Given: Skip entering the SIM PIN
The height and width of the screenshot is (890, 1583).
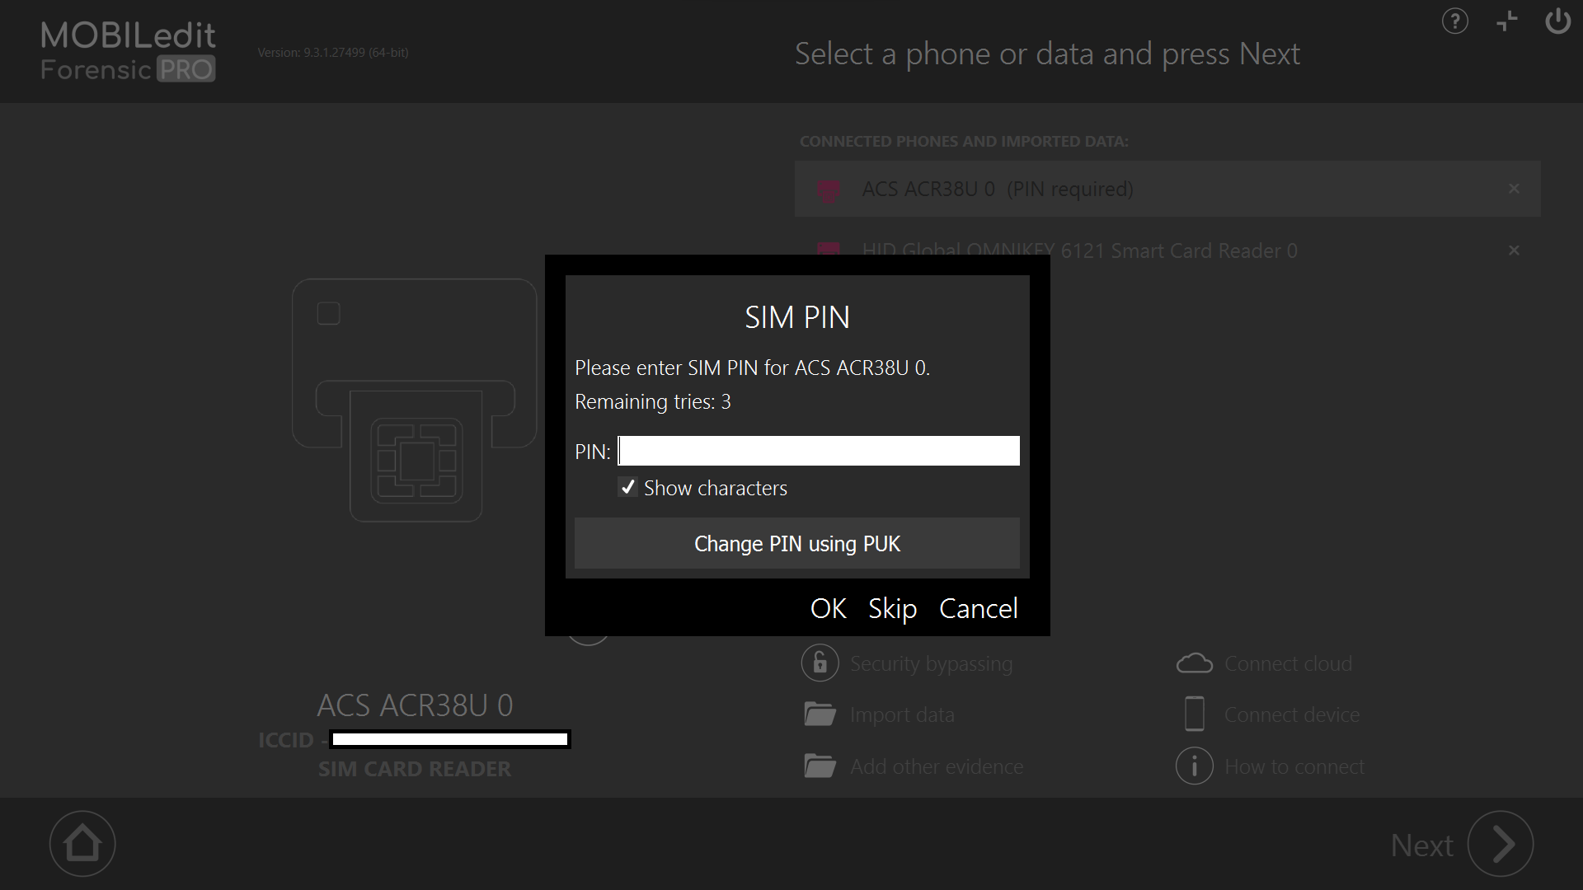Looking at the screenshot, I should (x=892, y=608).
